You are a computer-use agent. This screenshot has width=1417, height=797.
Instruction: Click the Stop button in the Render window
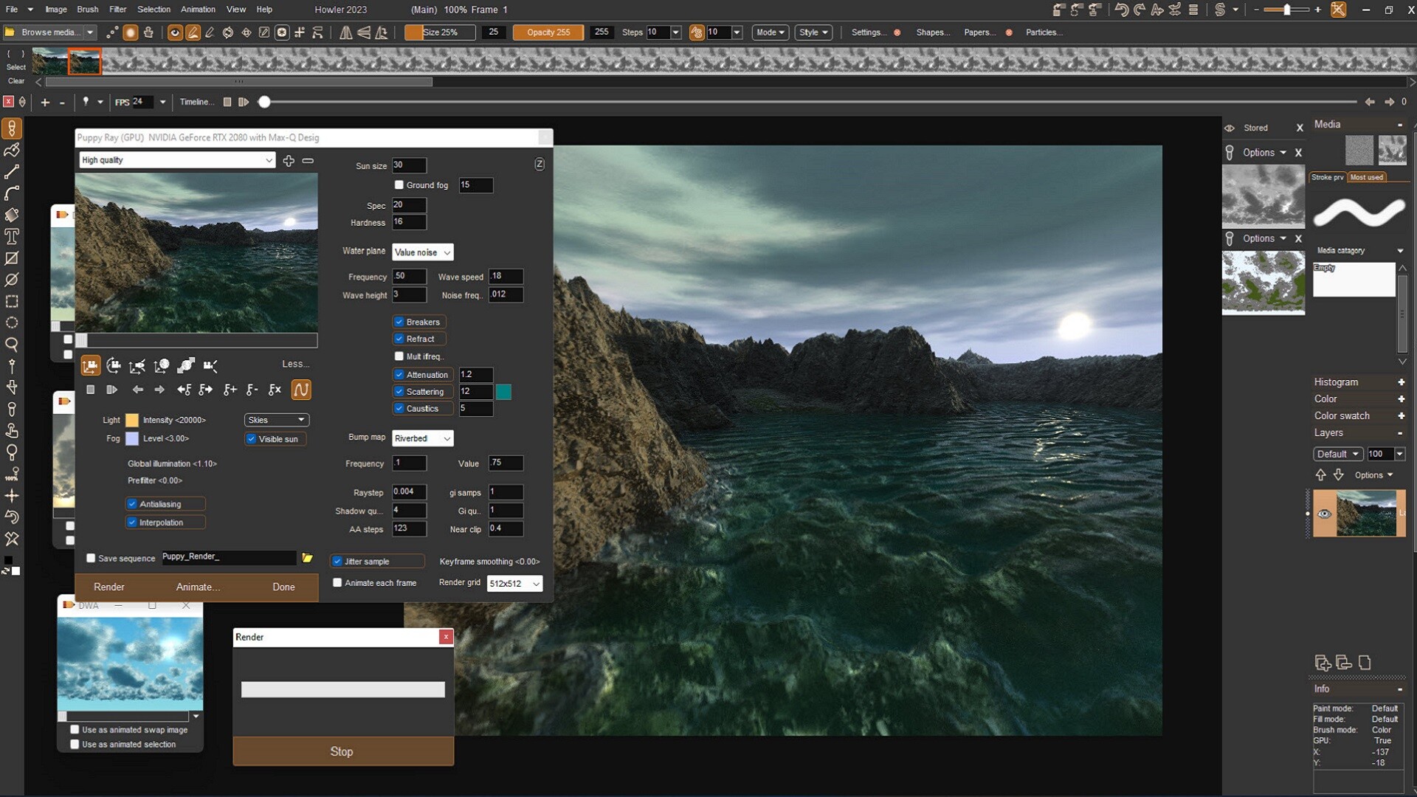tap(342, 751)
